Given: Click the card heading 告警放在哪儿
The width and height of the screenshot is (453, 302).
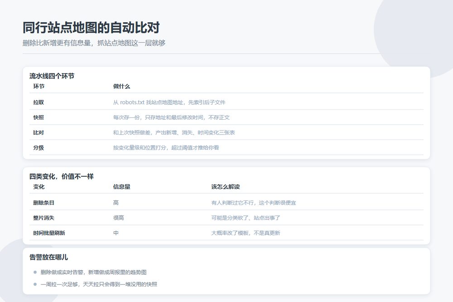Looking at the screenshot, I should 49,257.
